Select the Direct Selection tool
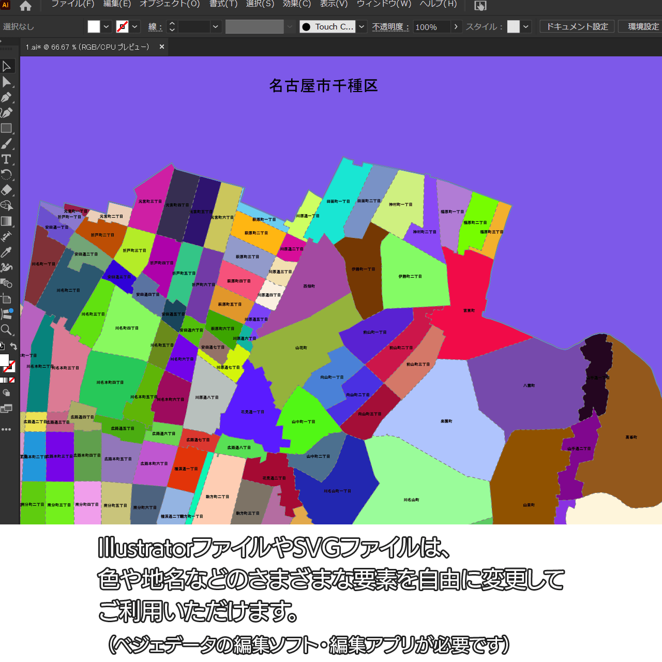Viewport: 662px width, 662px height. [x=7, y=82]
